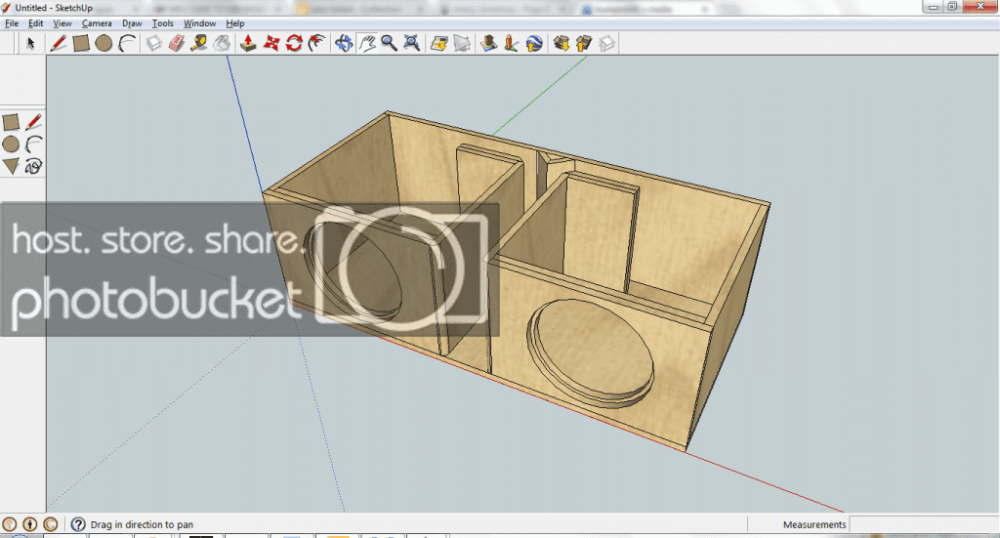The height and width of the screenshot is (538, 1000).
Task: Click the round speaker cutout on right panel
Action: [x=591, y=353]
